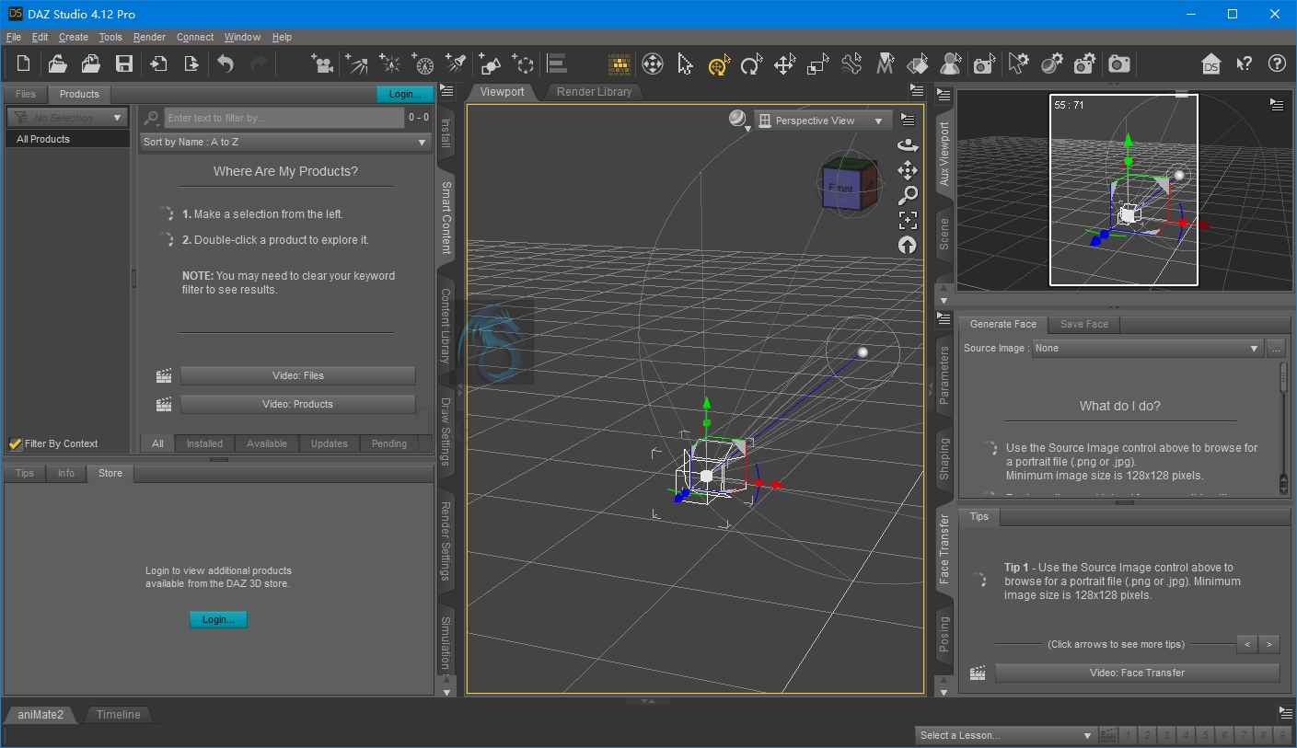Image resolution: width=1297 pixels, height=748 pixels.
Task: Open the Select a Lesson dropdown
Action: (1005, 735)
